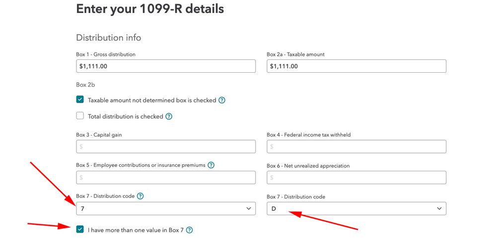
Task: Toggle I have more than one value in Box 7
Action: click(x=80, y=229)
